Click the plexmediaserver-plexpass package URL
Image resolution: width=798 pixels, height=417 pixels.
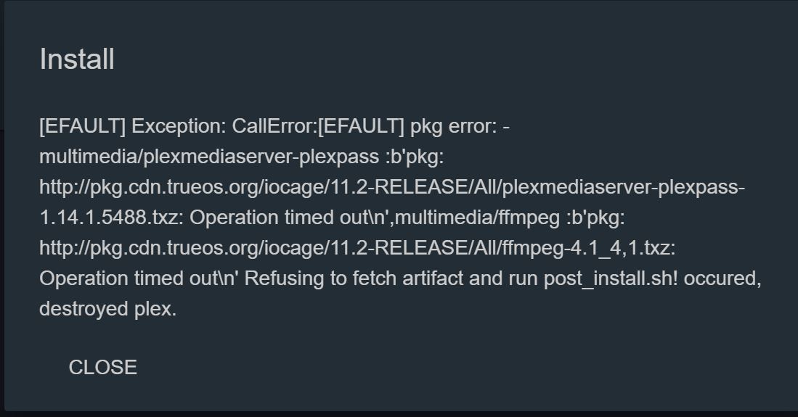[x=392, y=187]
